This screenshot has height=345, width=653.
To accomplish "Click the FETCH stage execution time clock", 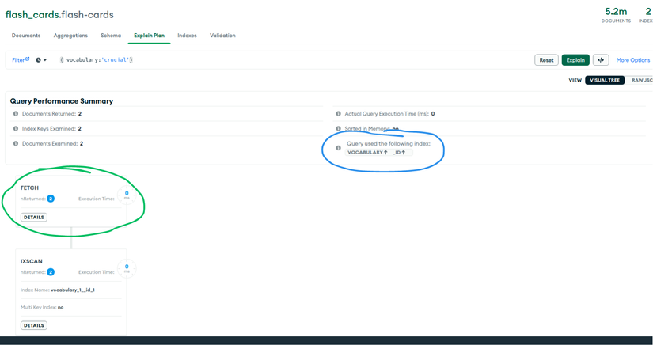I will click(127, 195).
